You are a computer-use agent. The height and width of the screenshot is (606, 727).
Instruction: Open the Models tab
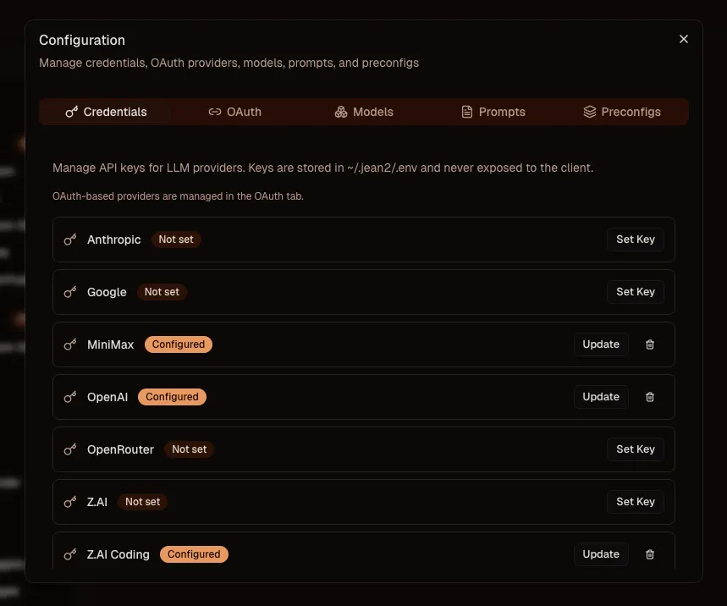coord(364,112)
